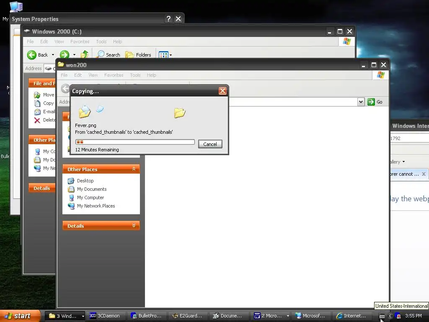The height and width of the screenshot is (322, 429).
Task: Switch to E2Guard taskbar button
Action: pos(187,316)
